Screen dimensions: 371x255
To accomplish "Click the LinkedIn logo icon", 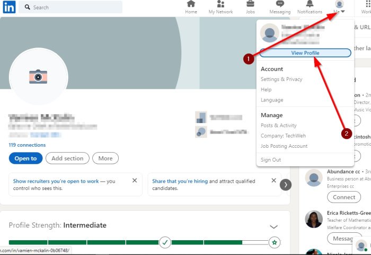I will click(9, 7).
